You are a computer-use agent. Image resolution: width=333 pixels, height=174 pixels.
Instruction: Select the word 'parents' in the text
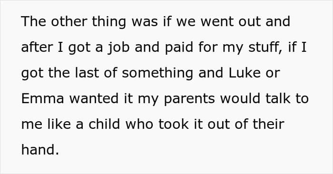(x=189, y=99)
